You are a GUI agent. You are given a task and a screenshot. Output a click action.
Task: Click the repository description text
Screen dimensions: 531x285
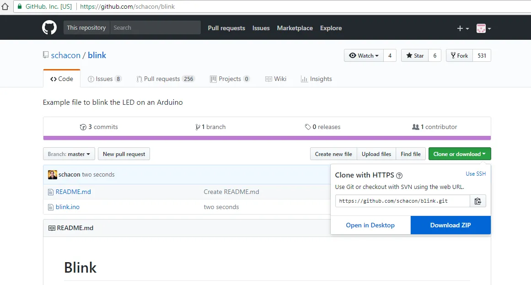113,102
